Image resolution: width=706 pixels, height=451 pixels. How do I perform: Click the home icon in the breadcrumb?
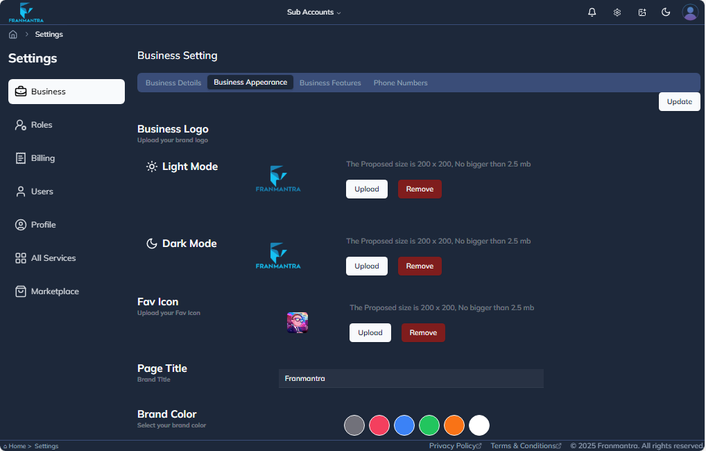(x=12, y=33)
